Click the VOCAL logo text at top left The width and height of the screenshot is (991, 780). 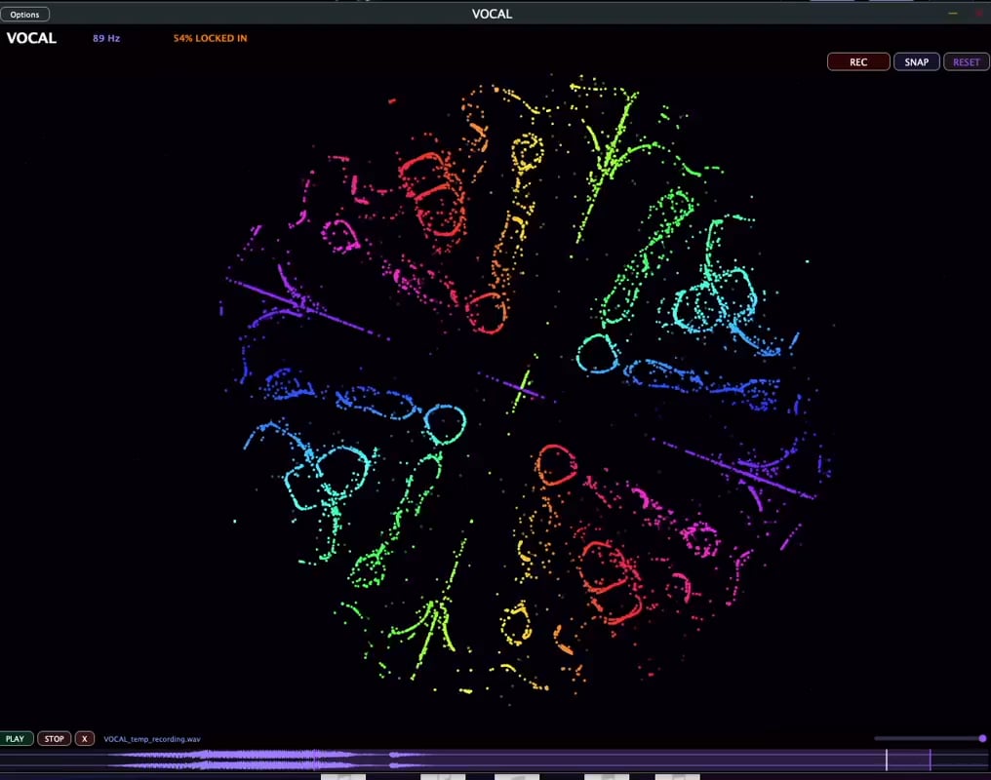tap(31, 38)
